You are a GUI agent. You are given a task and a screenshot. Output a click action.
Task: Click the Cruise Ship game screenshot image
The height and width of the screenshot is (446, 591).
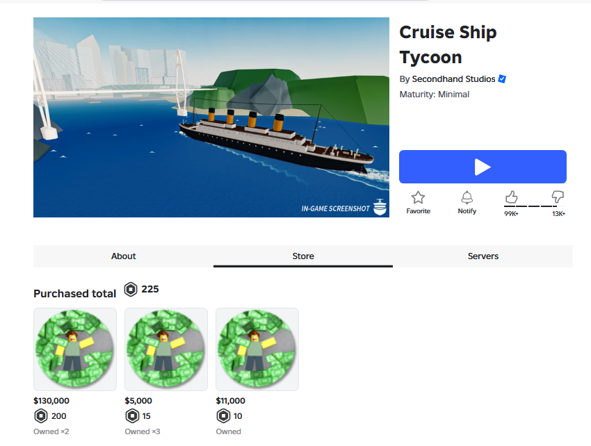(211, 117)
